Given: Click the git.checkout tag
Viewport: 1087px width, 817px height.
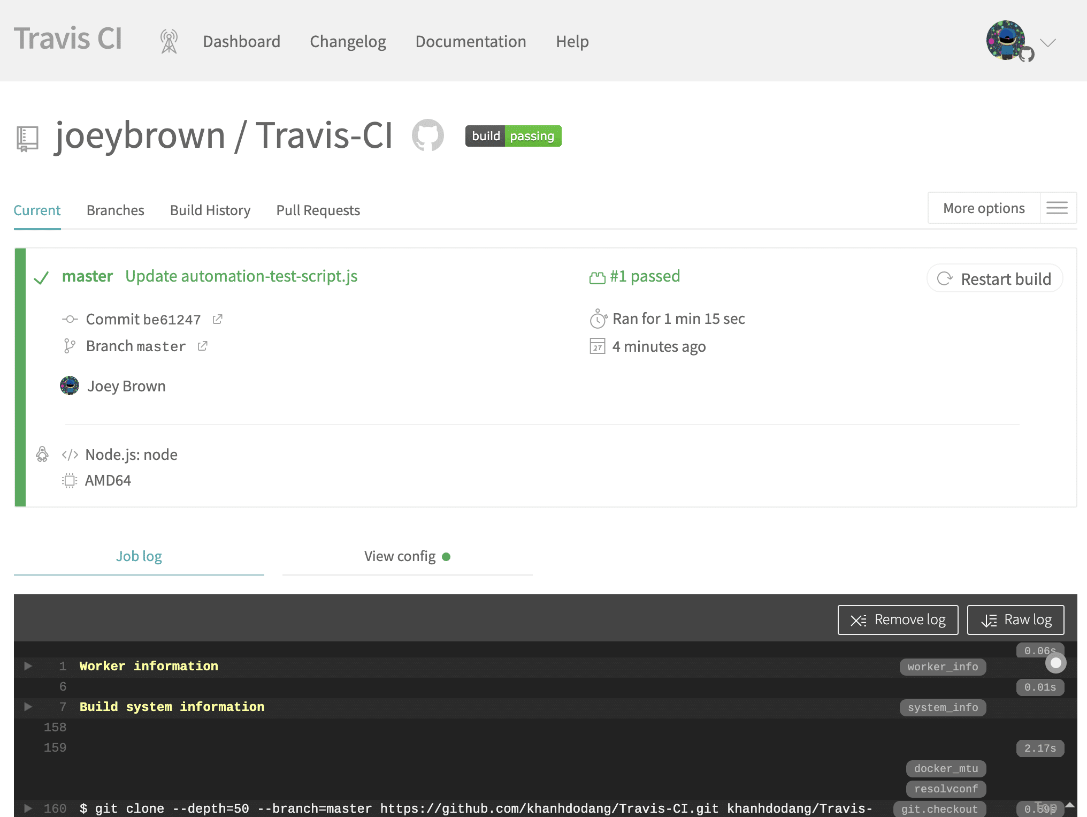Looking at the screenshot, I should 939,810.
